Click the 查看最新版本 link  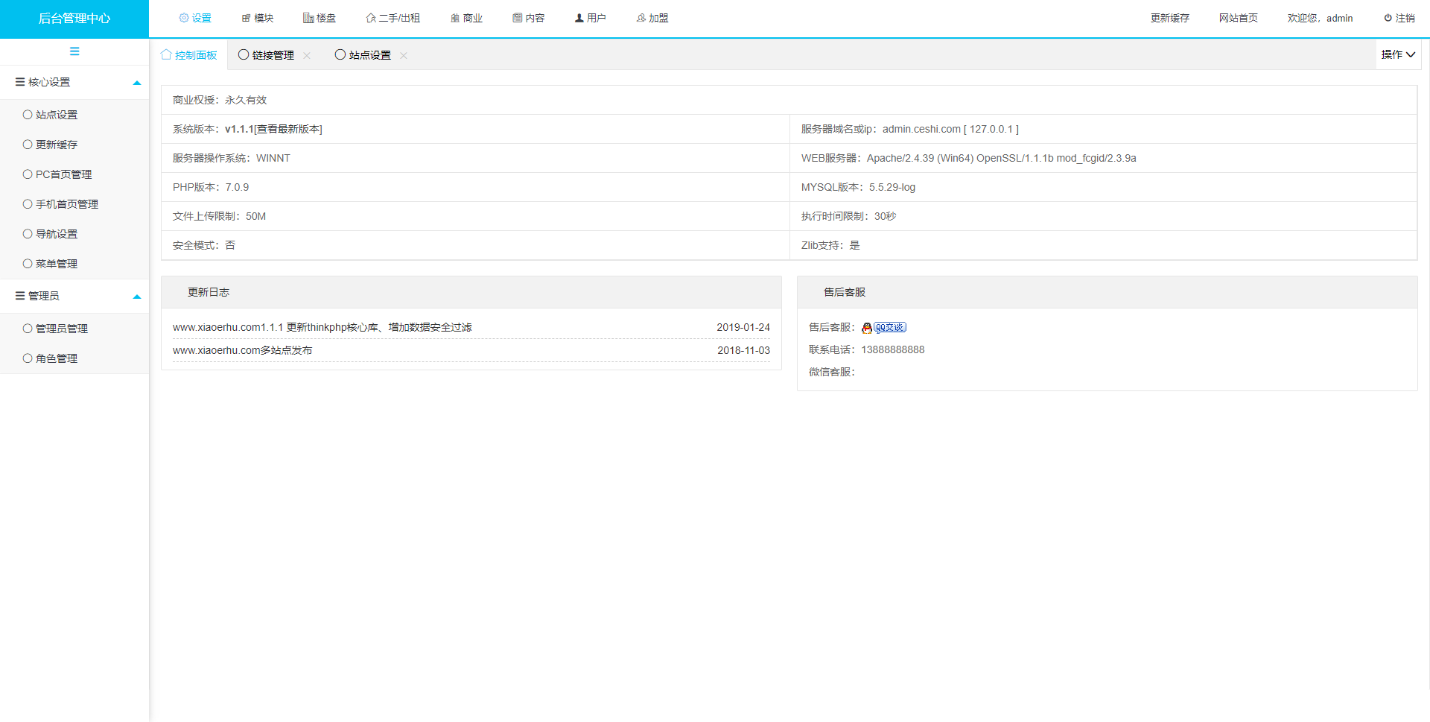(x=288, y=129)
